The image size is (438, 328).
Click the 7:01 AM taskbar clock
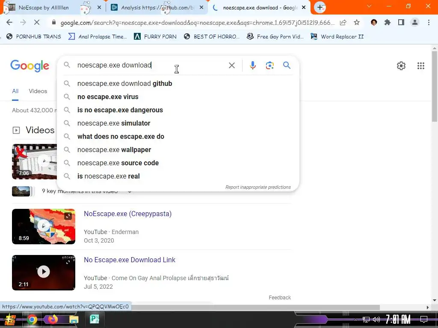[x=398, y=319]
